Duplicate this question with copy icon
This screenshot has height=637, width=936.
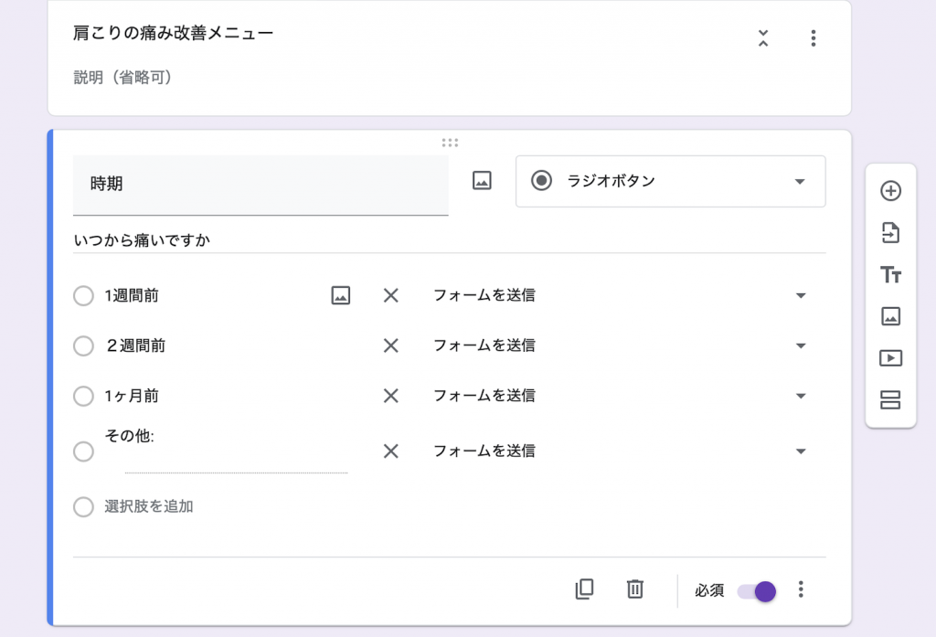point(584,589)
